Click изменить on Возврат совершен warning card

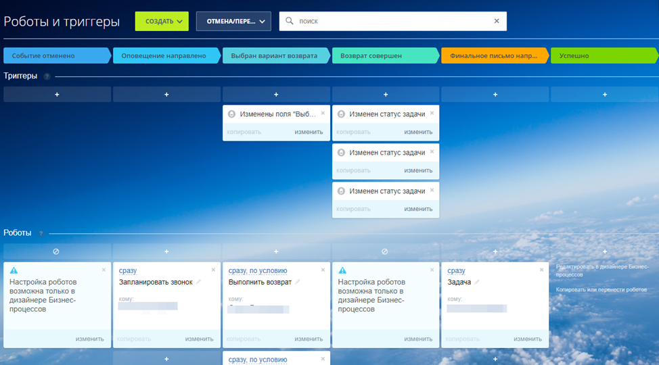pyautogui.click(x=418, y=339)
